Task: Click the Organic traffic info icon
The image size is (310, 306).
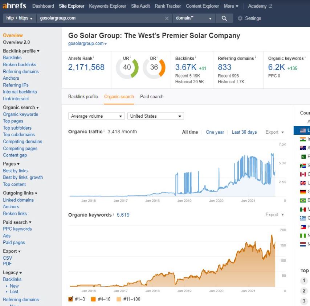Action: coord(104,131)
